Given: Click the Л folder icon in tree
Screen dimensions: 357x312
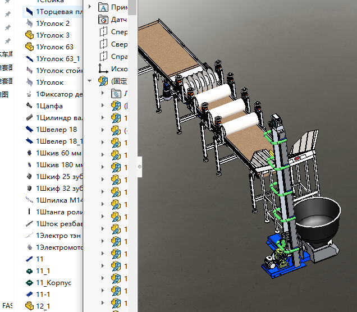Looking at the screenshot, I should click(x=116, y=94).
